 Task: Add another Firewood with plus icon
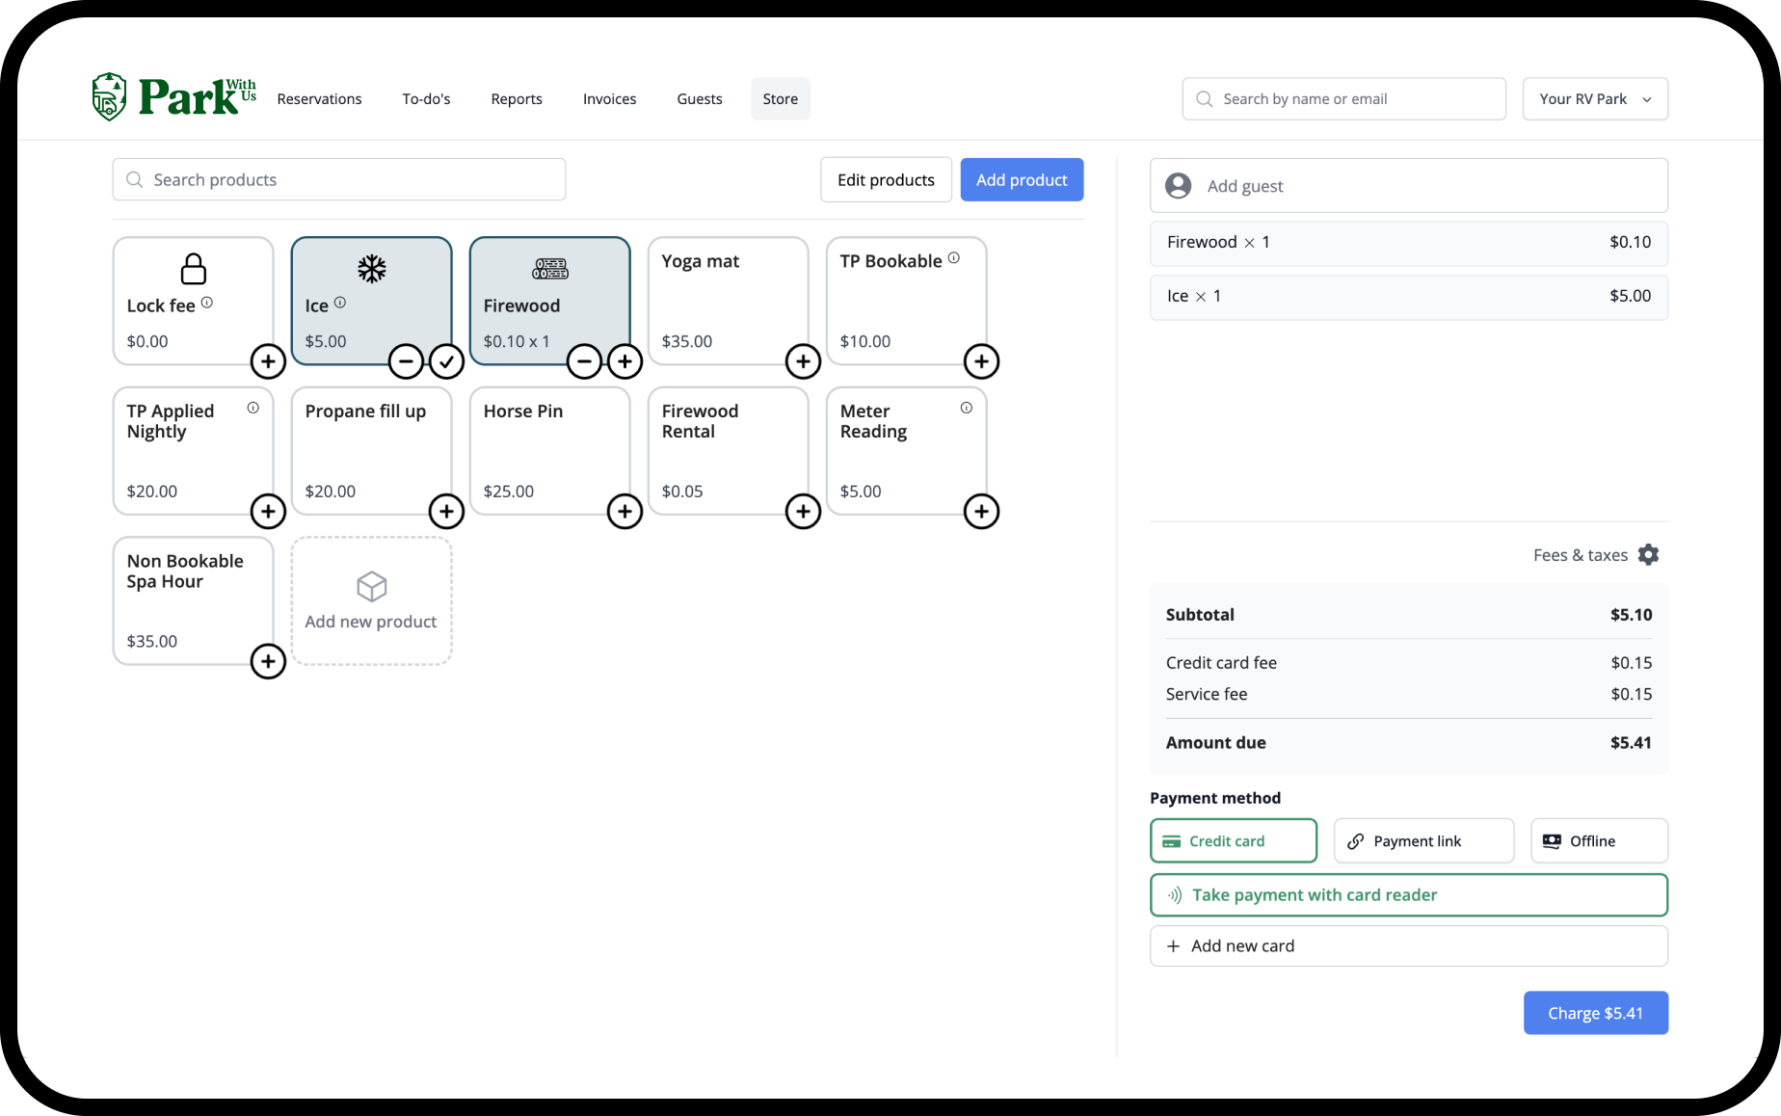pyautogui.click(x=625, y=361)
